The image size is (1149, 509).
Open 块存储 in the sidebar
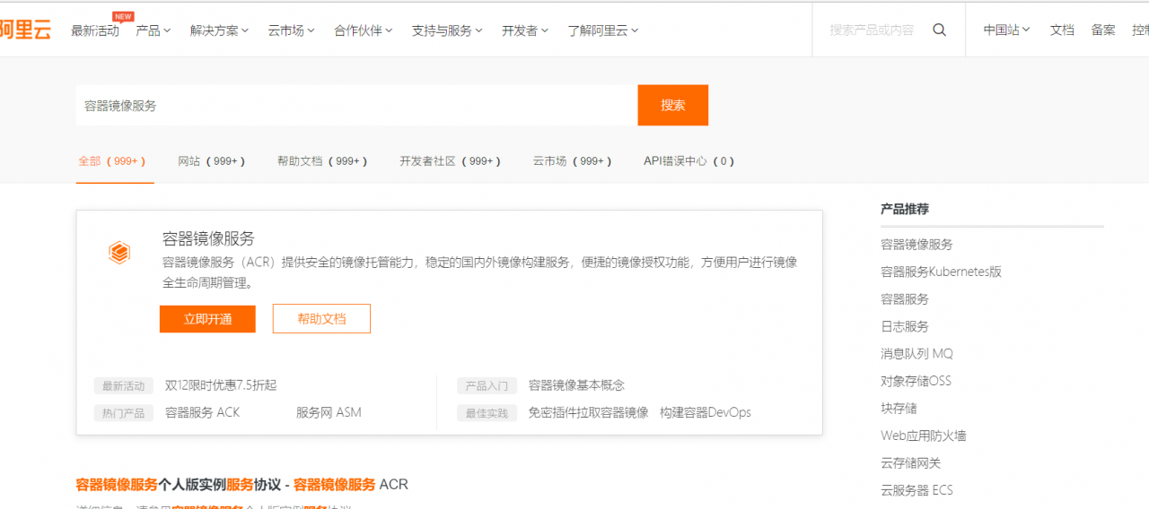coord(899,409)
